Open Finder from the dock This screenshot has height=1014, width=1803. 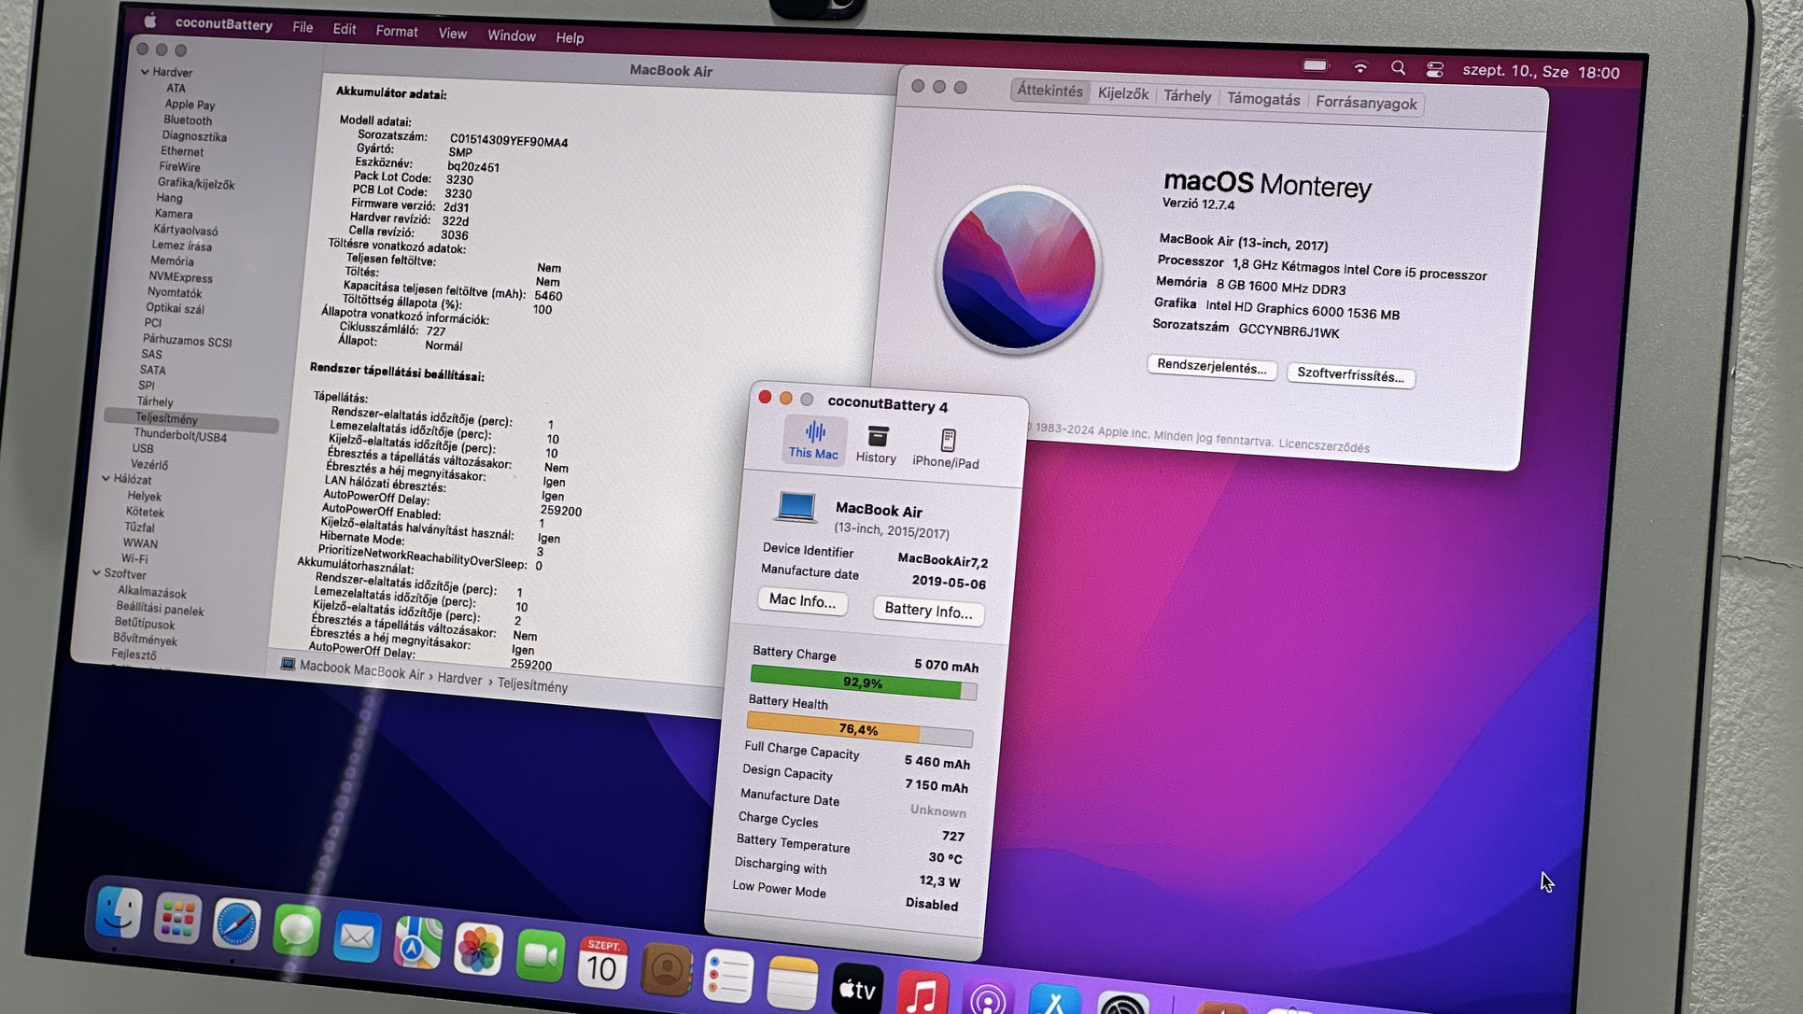119,912
